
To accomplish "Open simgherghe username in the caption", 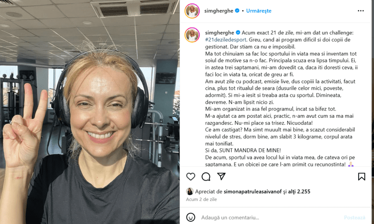I will [220, 33].
